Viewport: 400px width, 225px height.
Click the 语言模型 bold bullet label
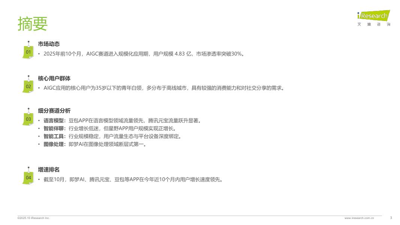coord(54,121)
